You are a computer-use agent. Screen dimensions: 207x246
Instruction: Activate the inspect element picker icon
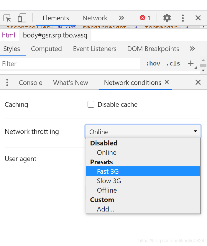[7, 18]
